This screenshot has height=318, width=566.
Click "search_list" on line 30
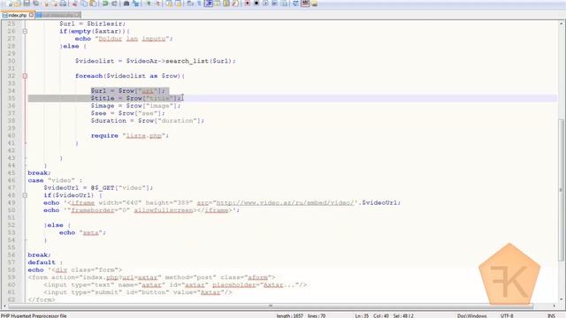click(187, 61)
